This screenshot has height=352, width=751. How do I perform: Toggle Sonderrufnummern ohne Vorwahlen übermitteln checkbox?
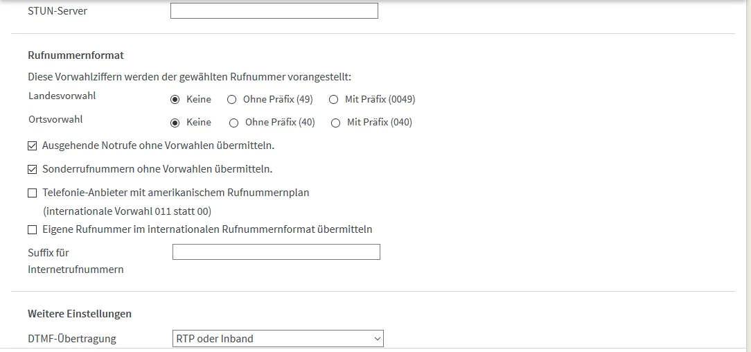pyautogui.click(x=33, y=169)
